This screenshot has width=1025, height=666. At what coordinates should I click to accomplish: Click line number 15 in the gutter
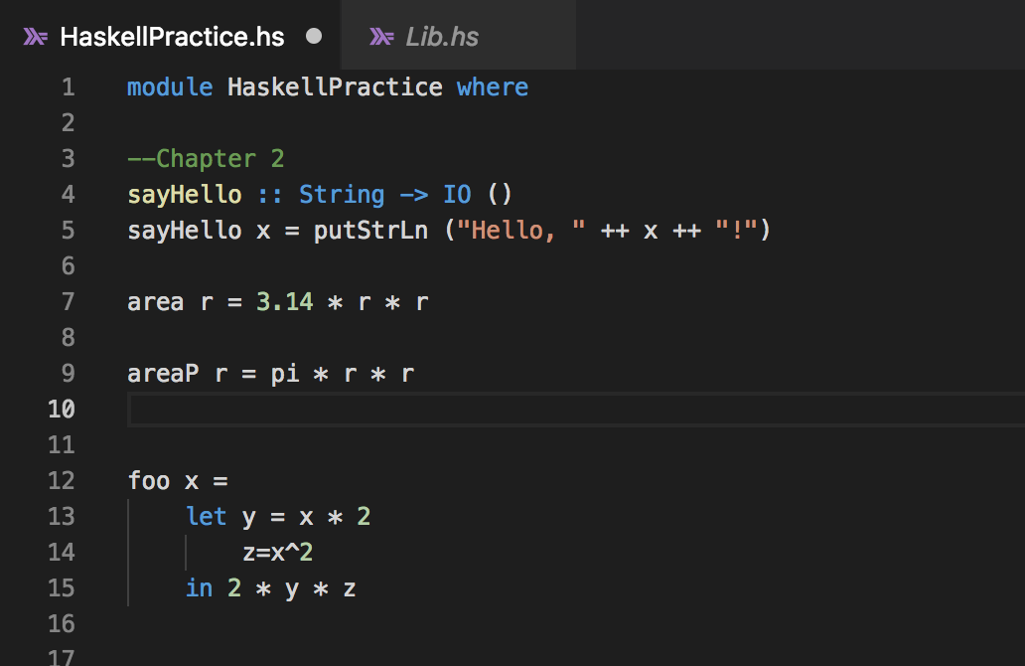point(62,588)
